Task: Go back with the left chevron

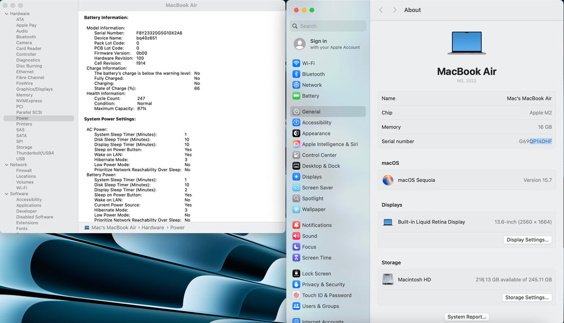Action: (x=381, y=10)
